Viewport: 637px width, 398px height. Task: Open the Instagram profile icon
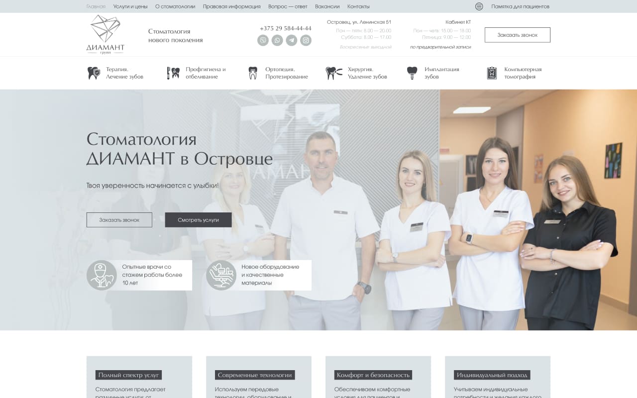click(x=306, y=40)
